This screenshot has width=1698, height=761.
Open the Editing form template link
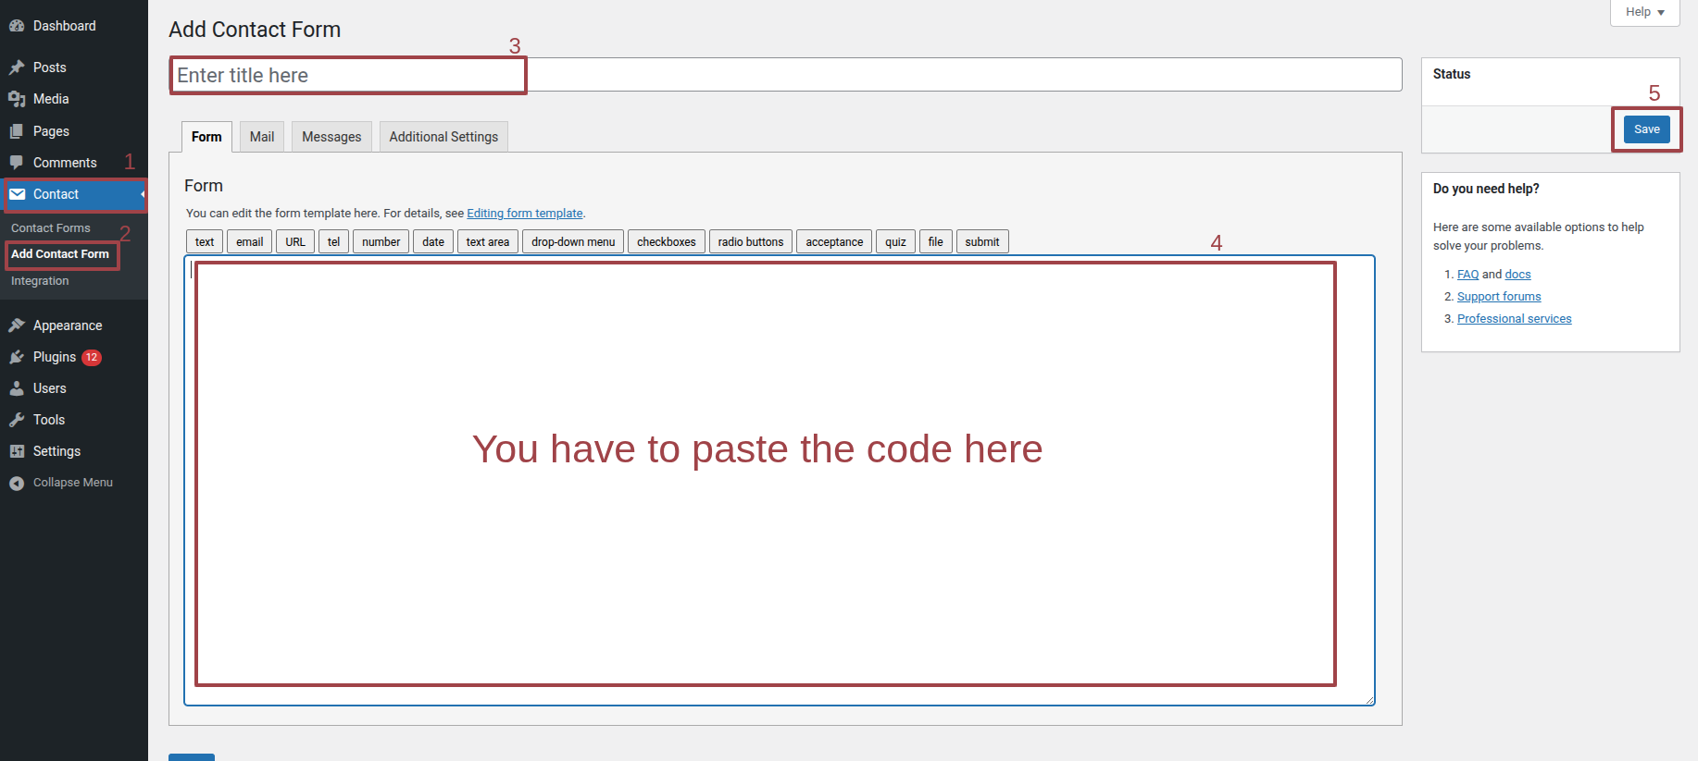click(x=524, y=214)
